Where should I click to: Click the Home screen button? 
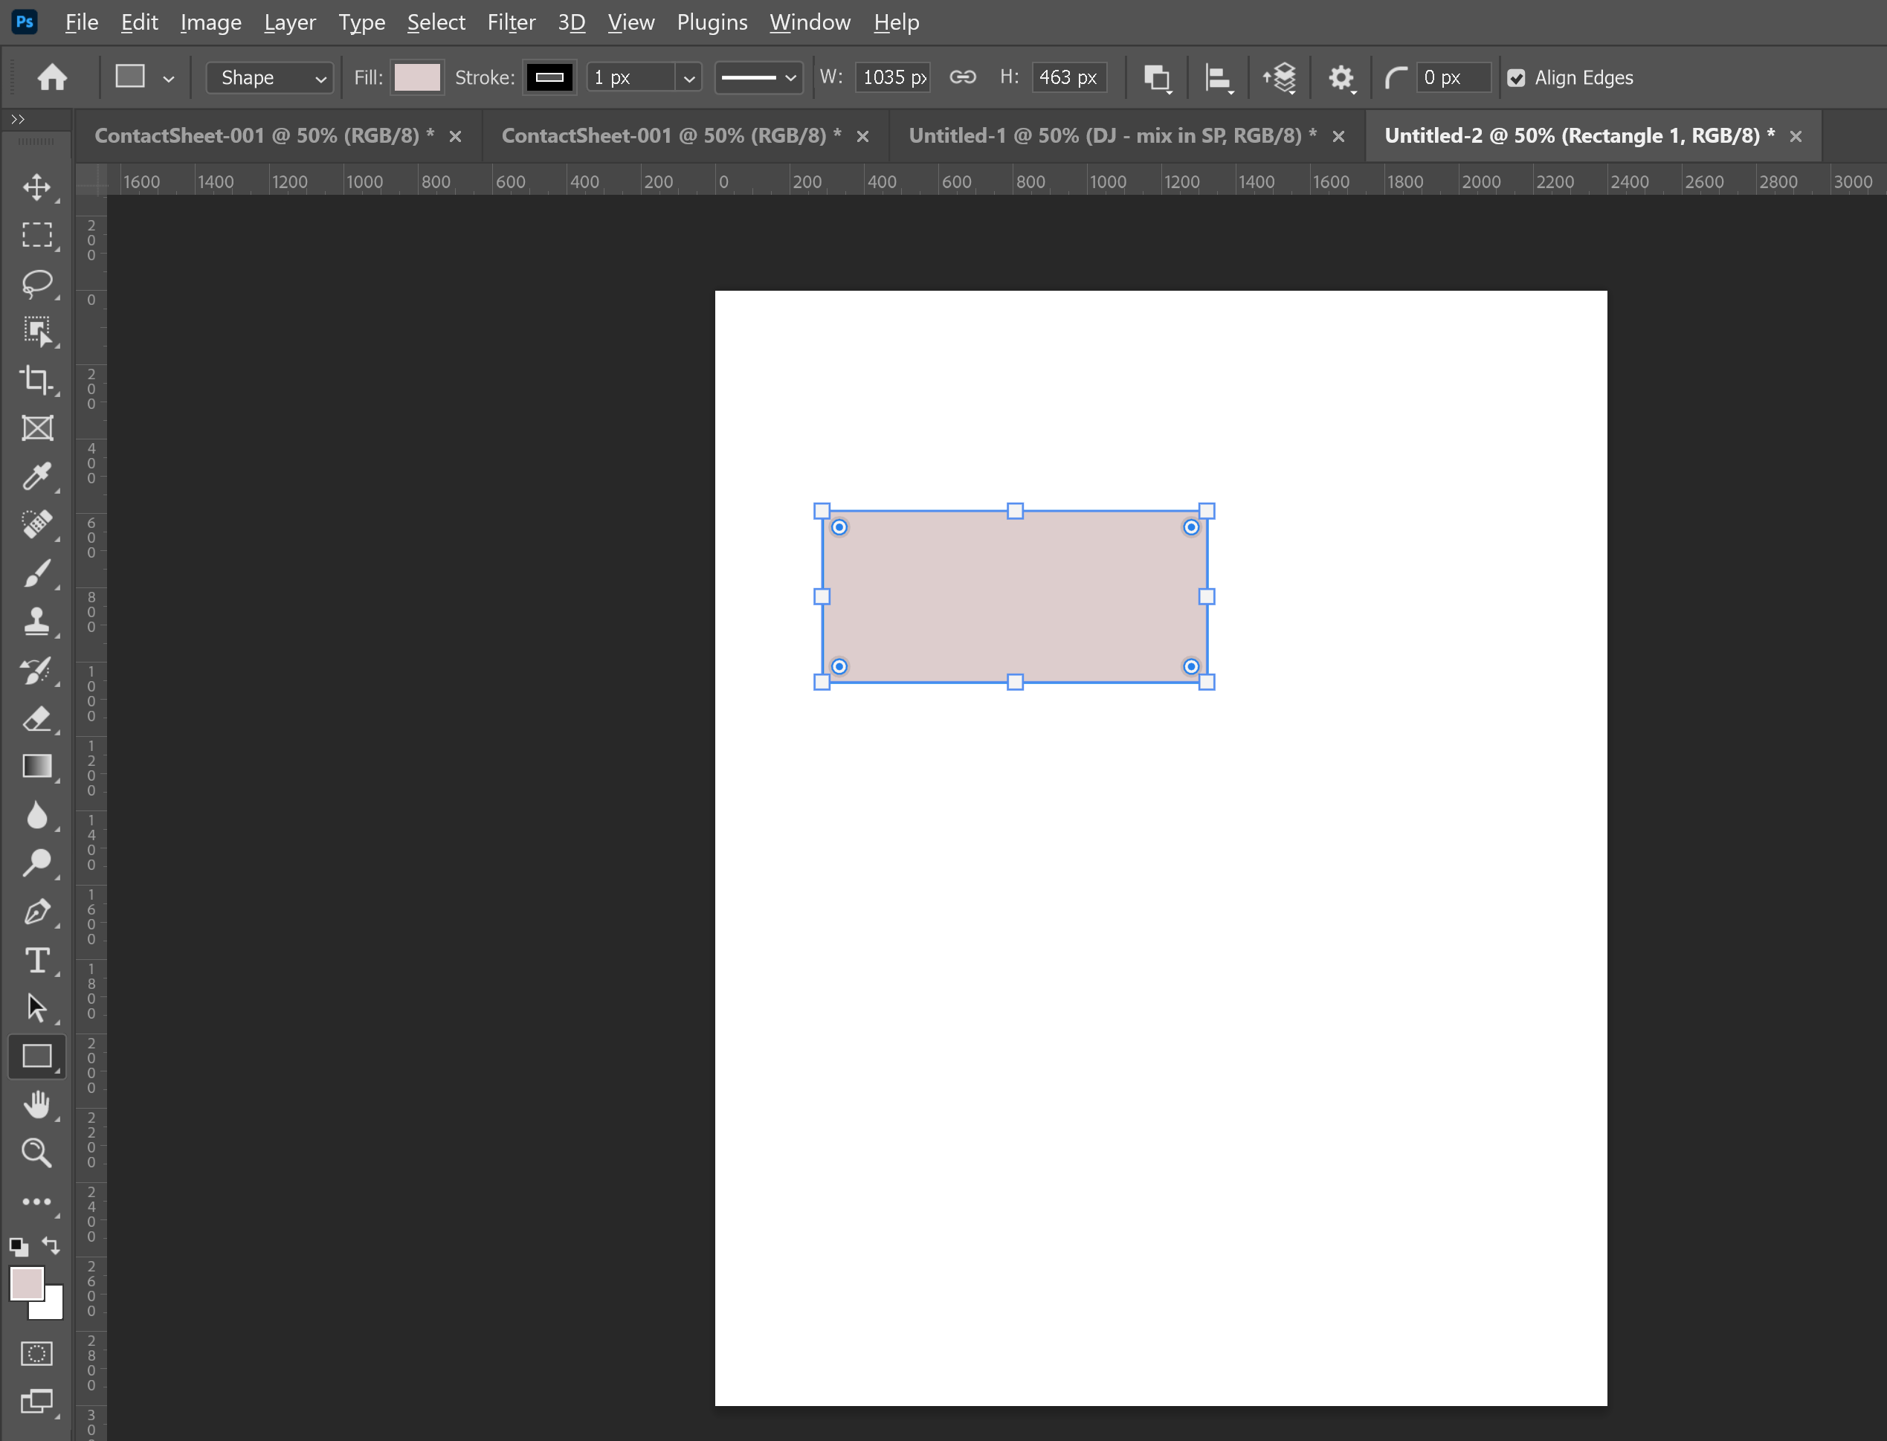(51, 77)
